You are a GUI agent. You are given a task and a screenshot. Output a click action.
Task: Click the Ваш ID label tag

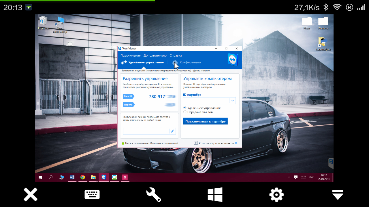point(129,97)
